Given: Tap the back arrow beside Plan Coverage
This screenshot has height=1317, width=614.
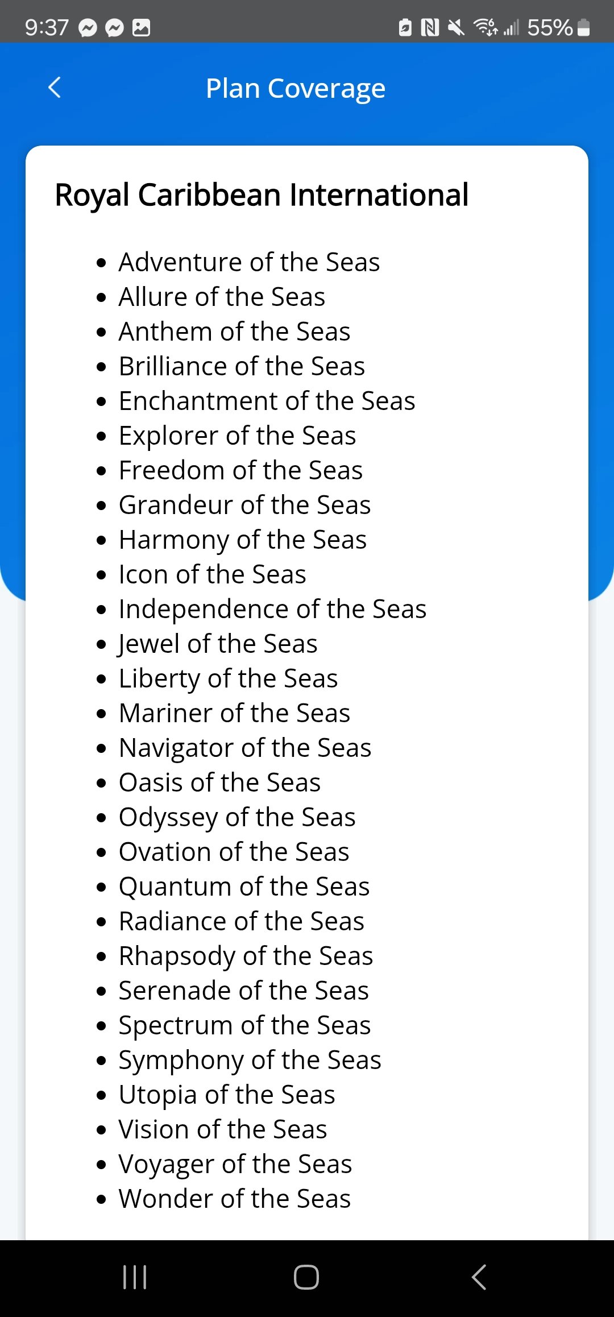Looking at the screenshot, I should [x=55, y=88].
